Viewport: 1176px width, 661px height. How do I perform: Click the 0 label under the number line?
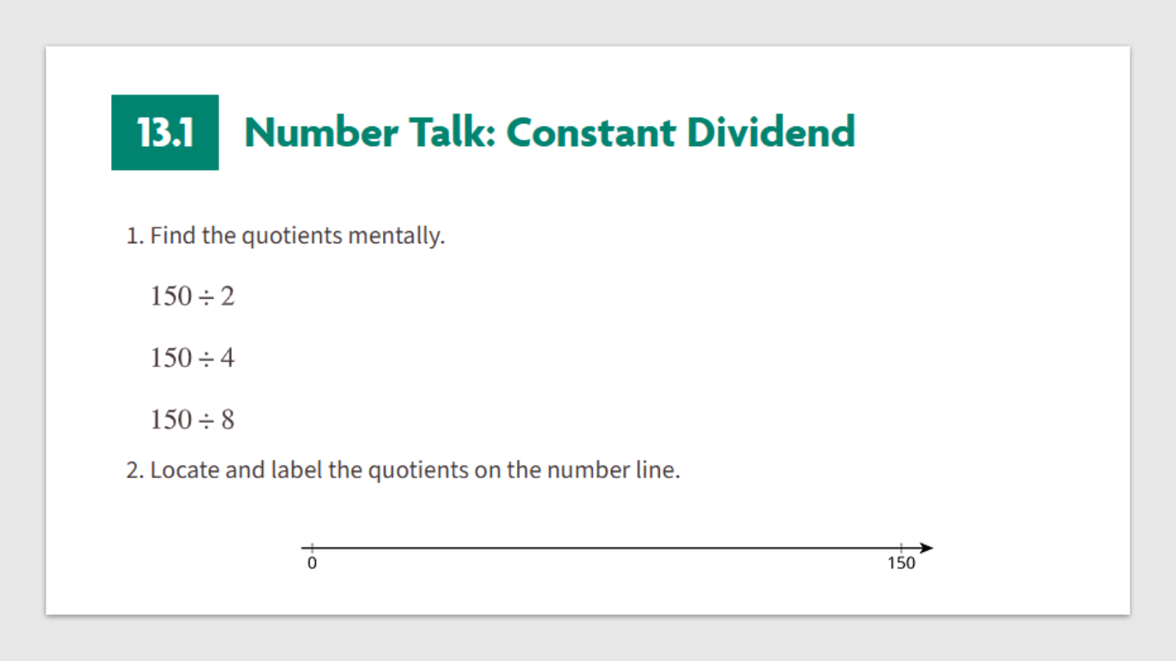pos(312,563)
